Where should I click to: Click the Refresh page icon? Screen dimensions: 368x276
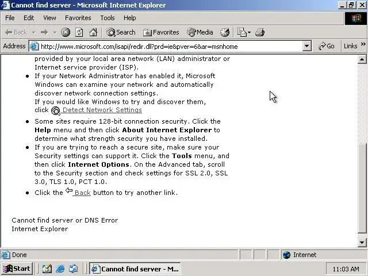point(79,32)
